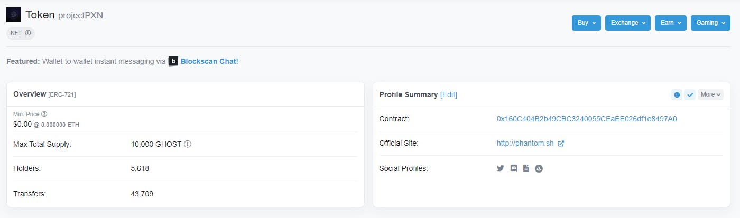Open the Twitter social profile icon
The width and height of the screenshot is (740, 218).
501,168
